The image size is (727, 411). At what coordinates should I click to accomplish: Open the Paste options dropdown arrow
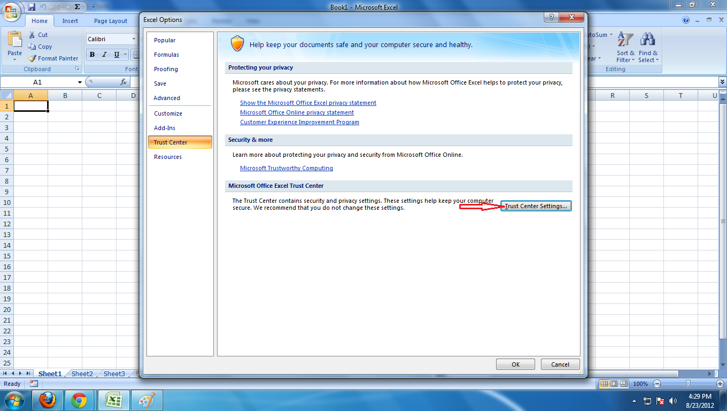[x=15, y=60]
